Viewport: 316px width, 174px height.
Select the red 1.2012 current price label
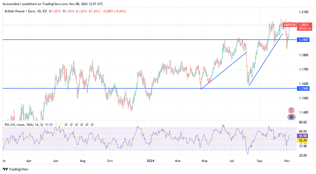click(x=304, y=25)
